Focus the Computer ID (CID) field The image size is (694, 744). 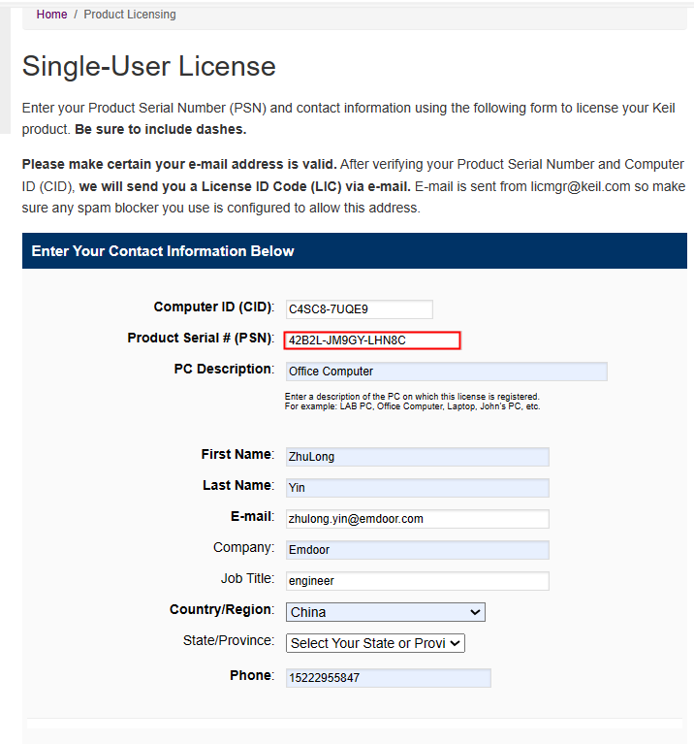point(359,309)
